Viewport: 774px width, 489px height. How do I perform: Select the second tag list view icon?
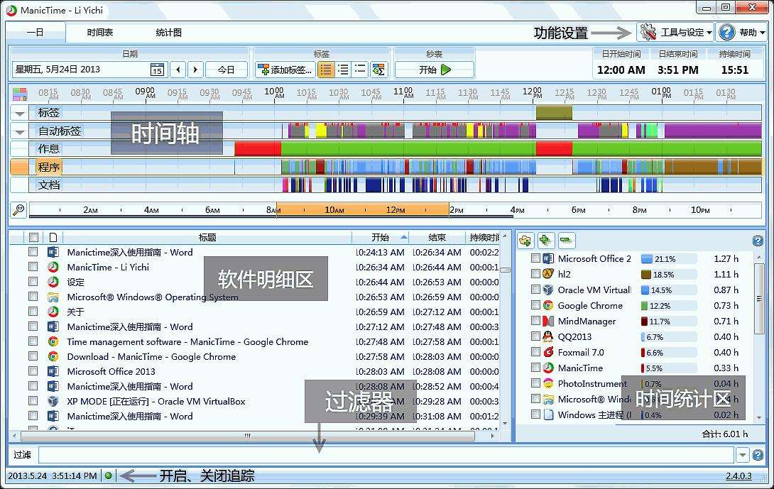point(343,70)
